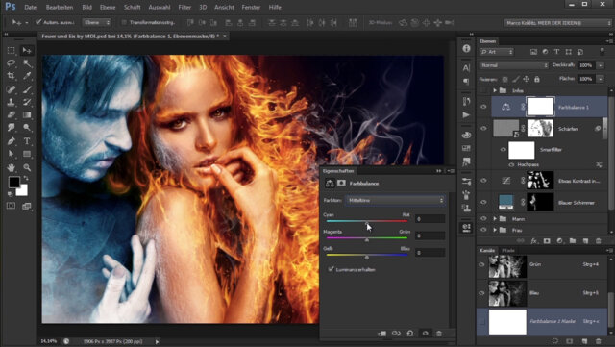Select the Clone Stamp tool

(11, 102)
